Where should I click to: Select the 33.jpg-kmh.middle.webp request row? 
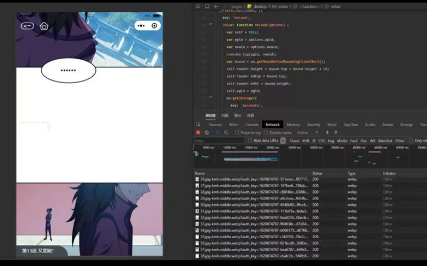310,224
